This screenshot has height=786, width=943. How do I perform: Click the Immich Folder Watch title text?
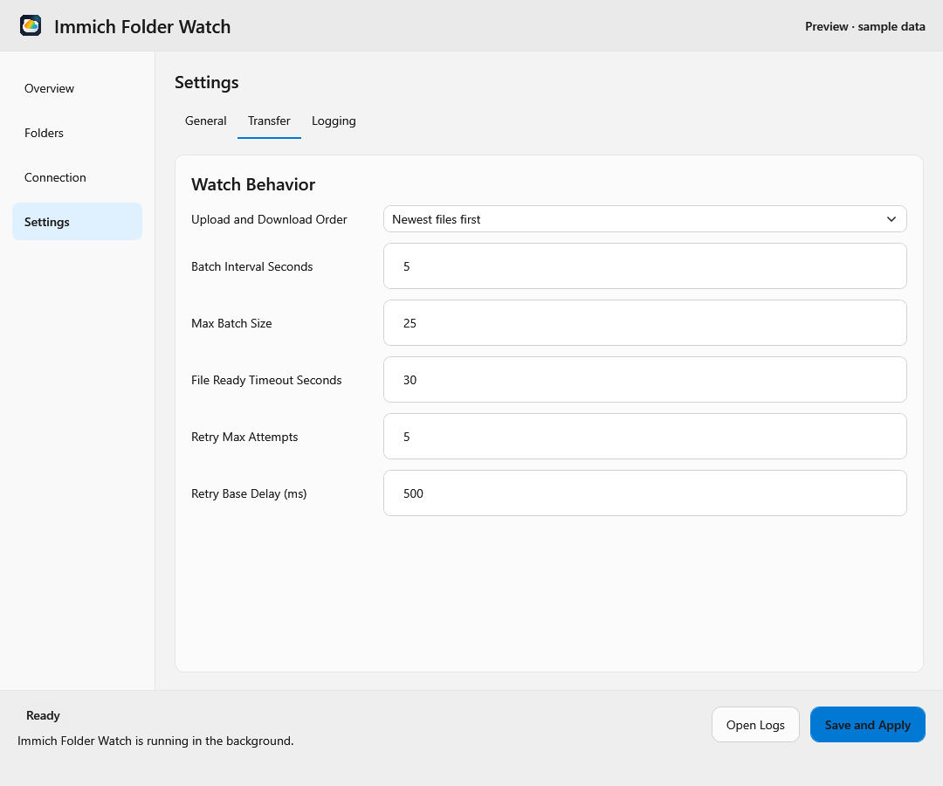tap(142, 26)
